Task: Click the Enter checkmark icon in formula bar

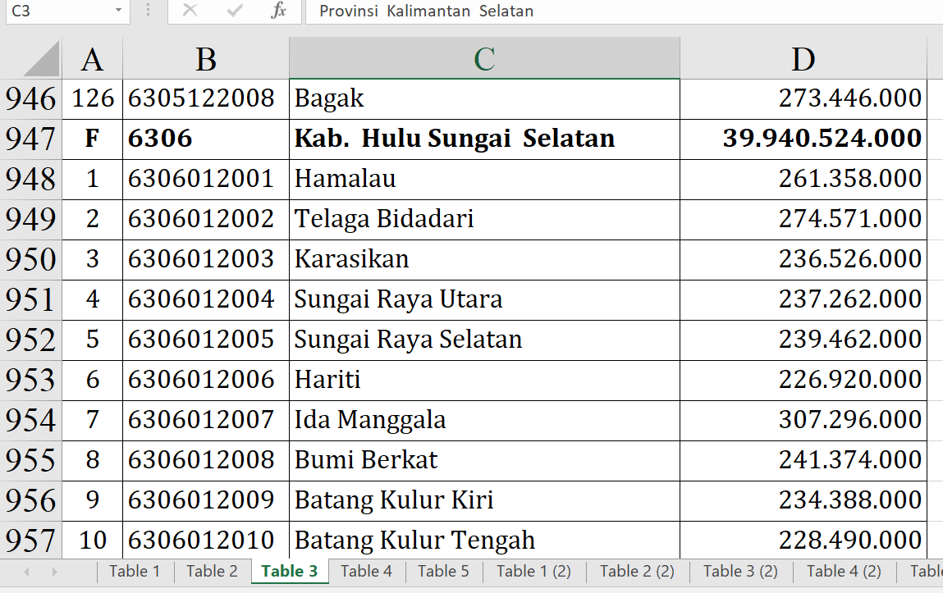Action: coord(235,11)
